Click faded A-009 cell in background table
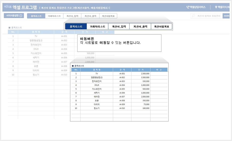 tap(64, 71)
